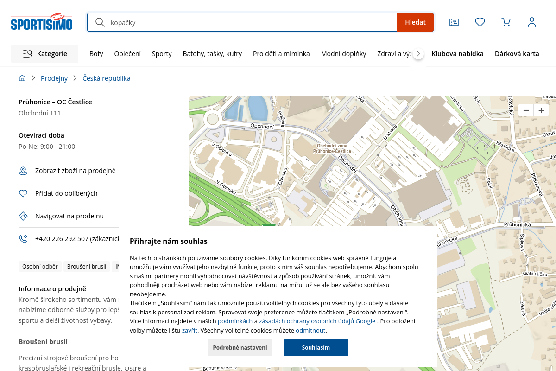The height and width of the screenshot is (371, 556).
Task: Click the heart-plus favorite store icon
Action: [x=23, y=194]
